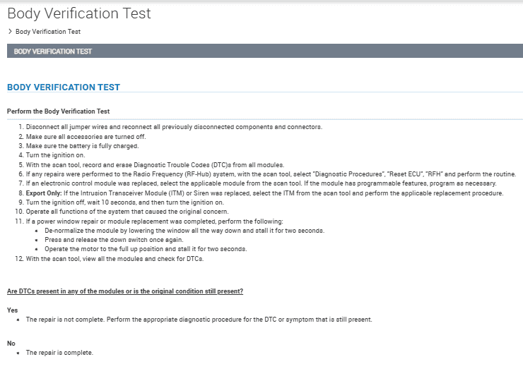This screenshot has width=523, height=376.
Task: Click the De-normalize the module bullet point
Action: pyautogui.click(x=184, y=231)
